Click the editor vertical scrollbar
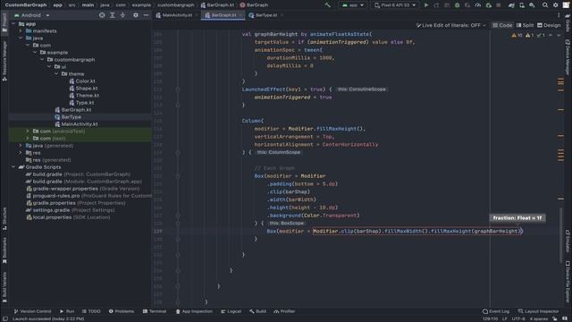The width and height of the screenshot is (572, 322). [x=560, y=235]
